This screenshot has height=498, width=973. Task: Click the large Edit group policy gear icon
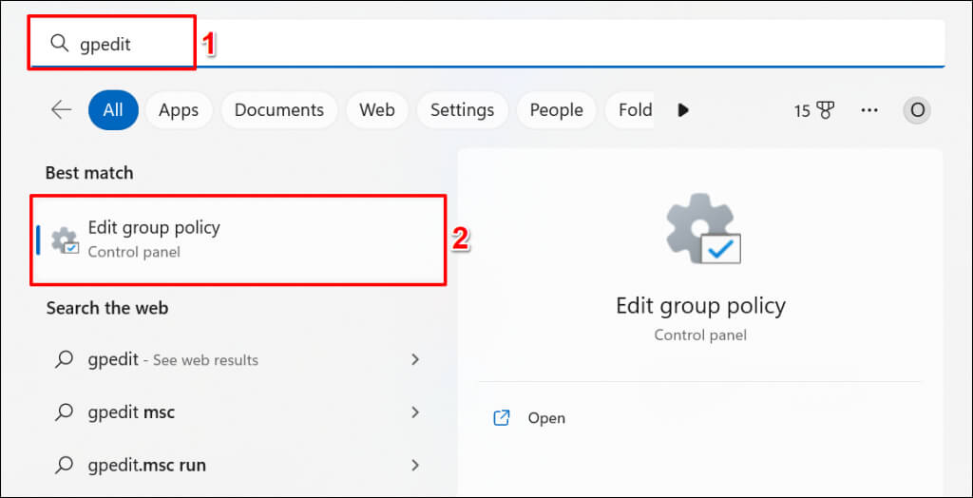(701, 232)
